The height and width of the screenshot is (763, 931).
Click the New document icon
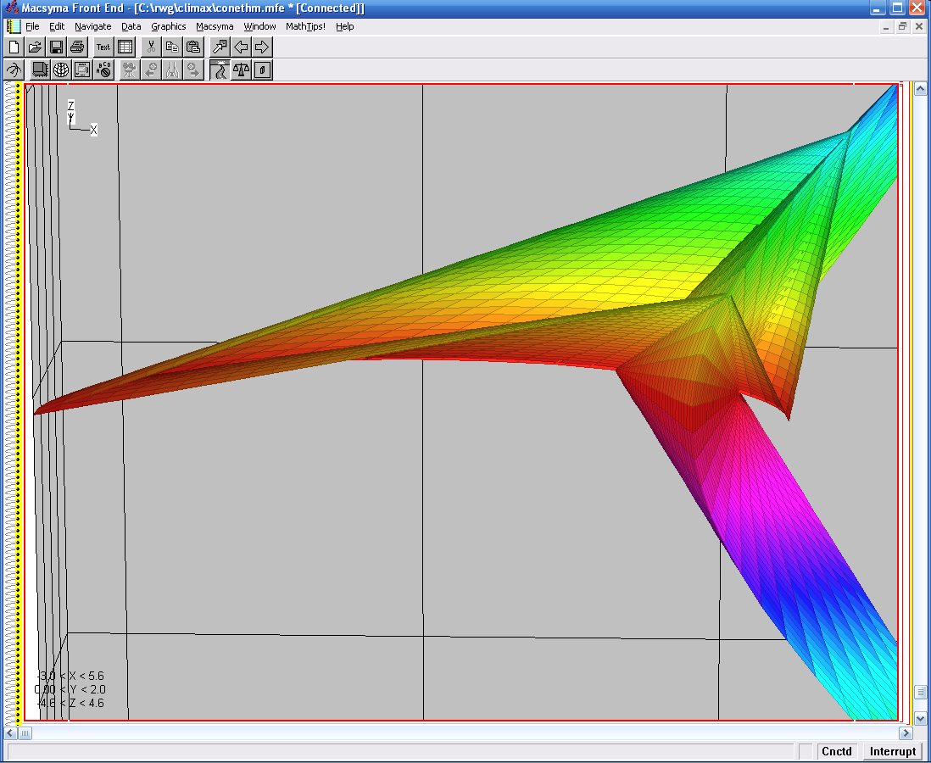click(x=14, y=47)
